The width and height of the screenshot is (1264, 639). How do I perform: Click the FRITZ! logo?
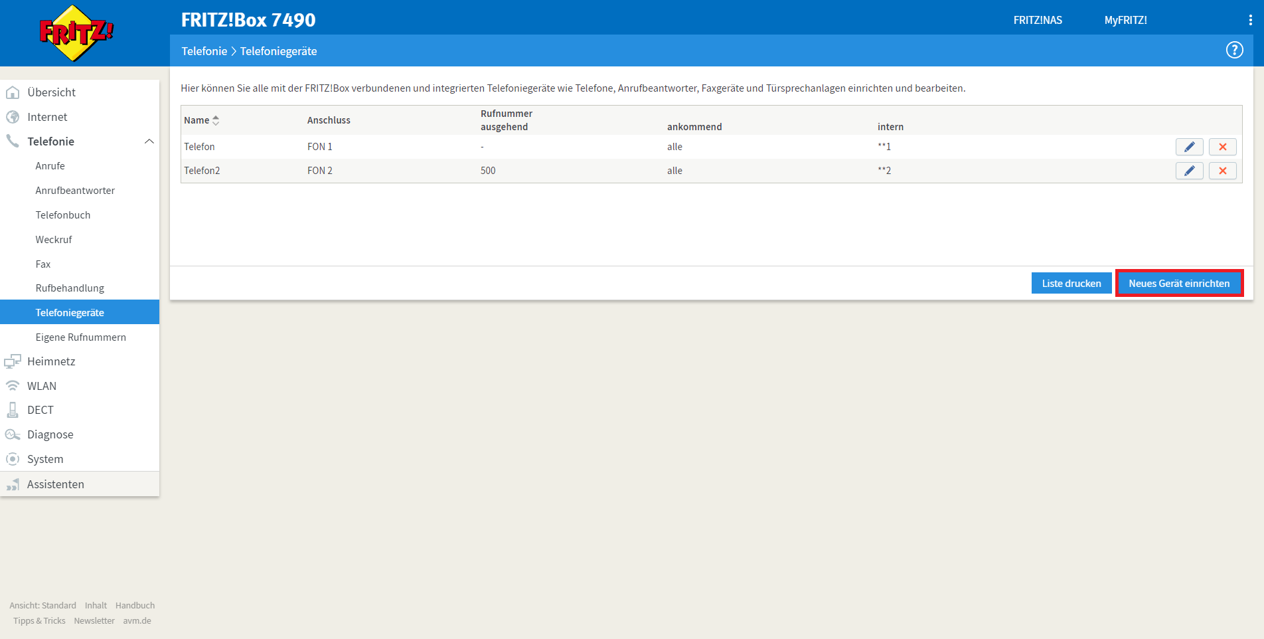(x=76, y=33)
